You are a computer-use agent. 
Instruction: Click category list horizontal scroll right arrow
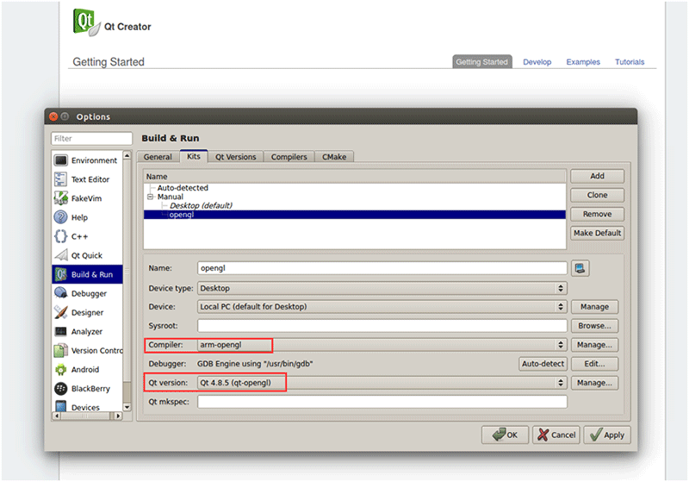[x=118, y=416]
